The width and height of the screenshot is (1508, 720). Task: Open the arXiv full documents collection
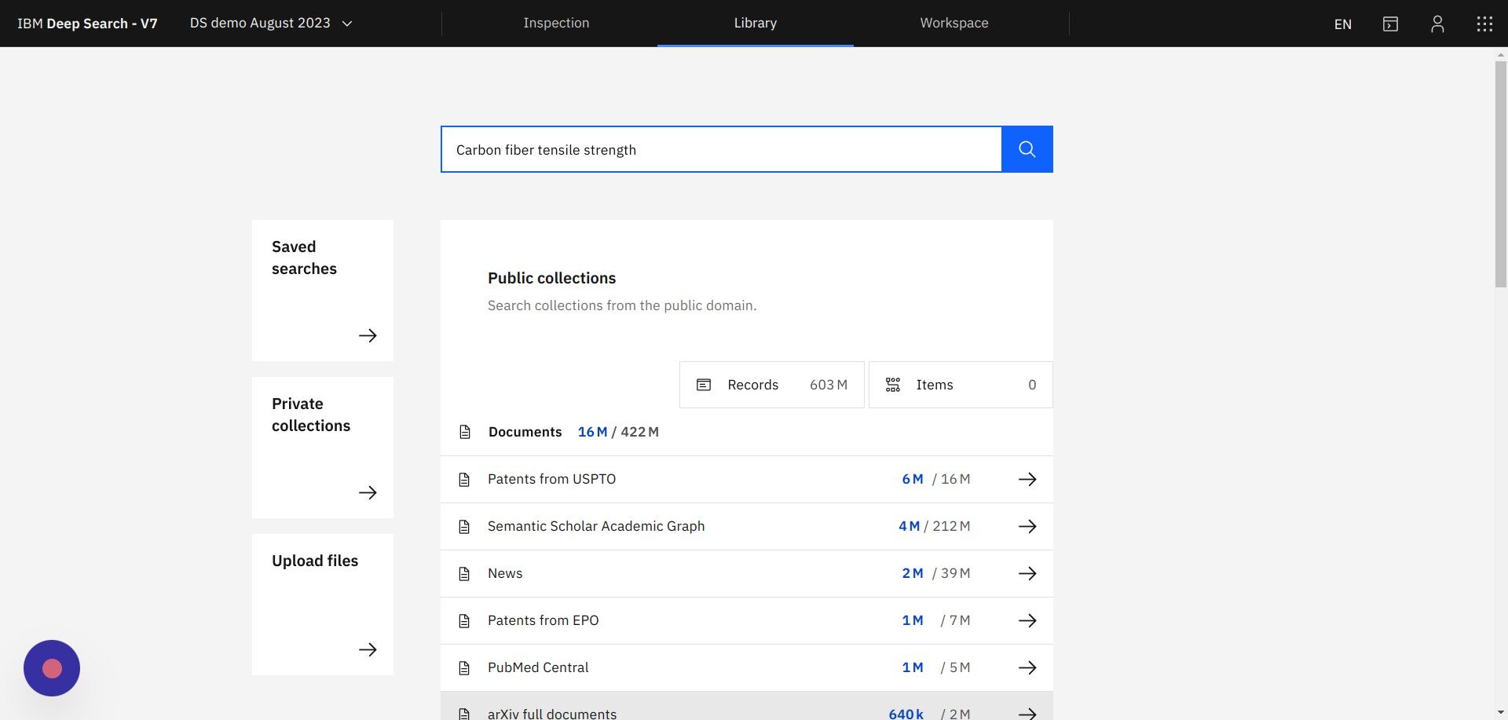pyautogui.click(x=747, y=706)
